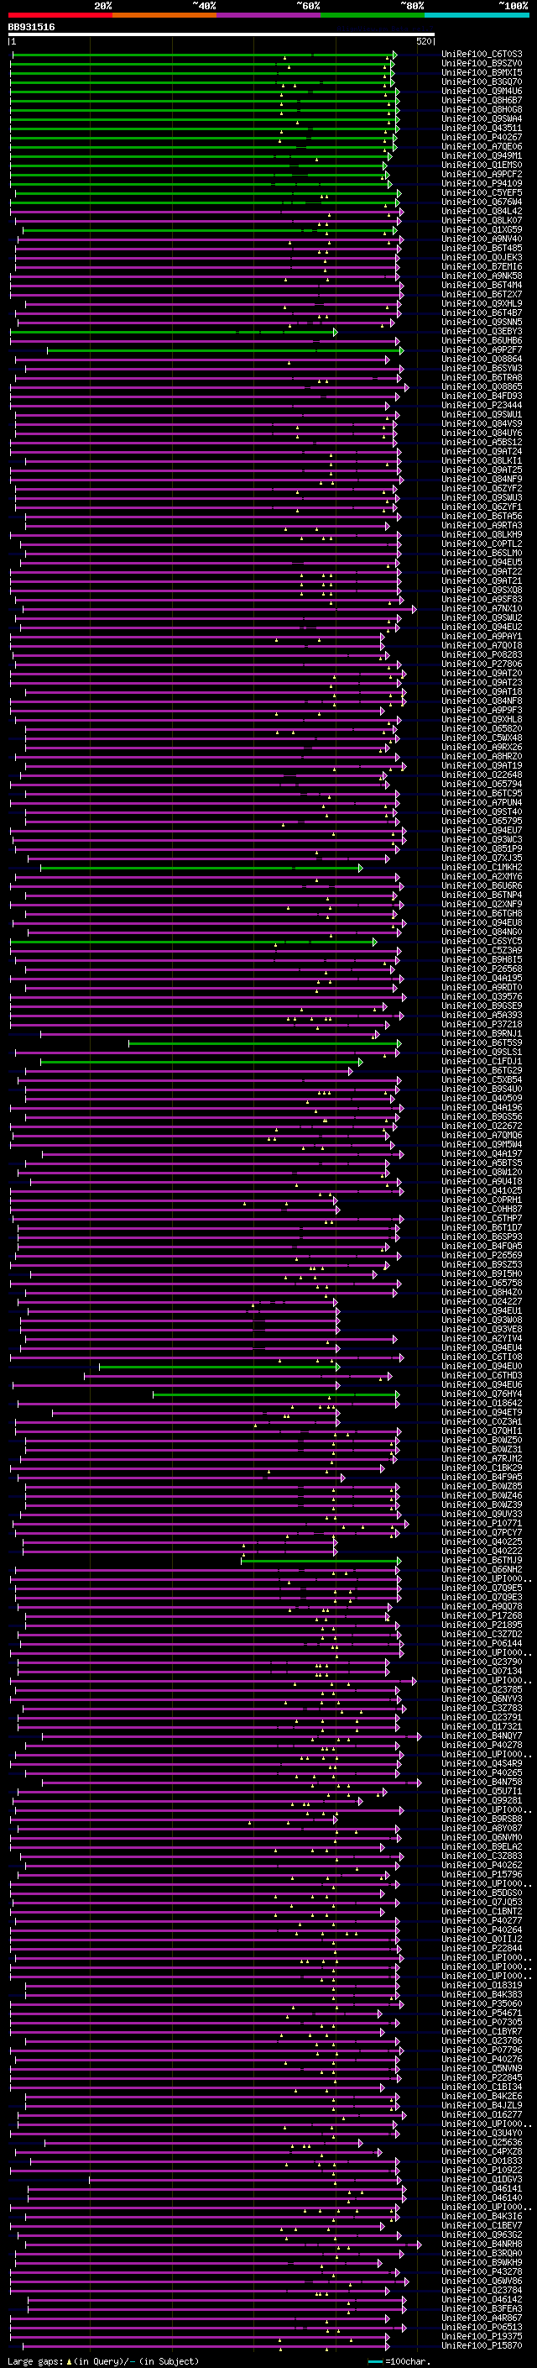537x2368 pixels.
Task: Select the UniRef100_Q41025 label
Action: click(482, 1190)
